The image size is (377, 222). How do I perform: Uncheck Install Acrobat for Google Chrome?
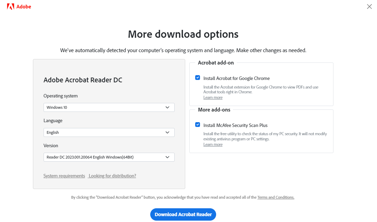pyautogui.click(x=198, y=78)
